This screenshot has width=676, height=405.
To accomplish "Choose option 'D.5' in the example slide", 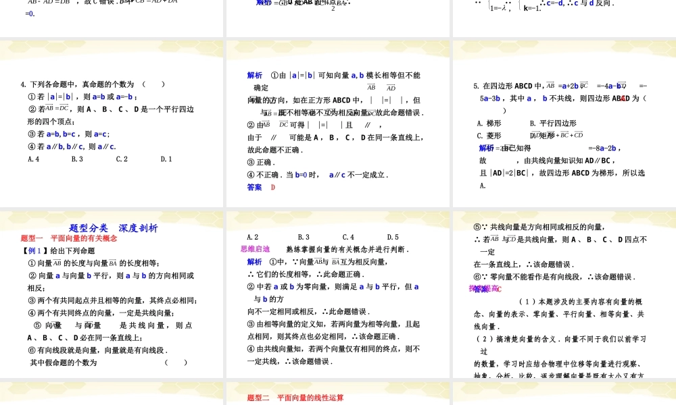I will [x=393, y=237].
